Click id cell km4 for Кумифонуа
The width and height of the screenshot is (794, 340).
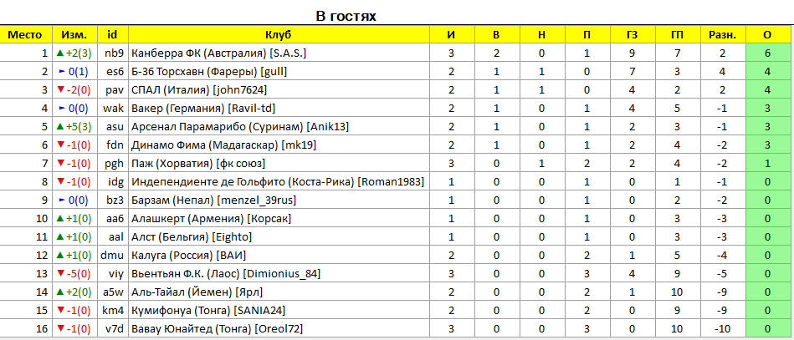coord(114,310)
